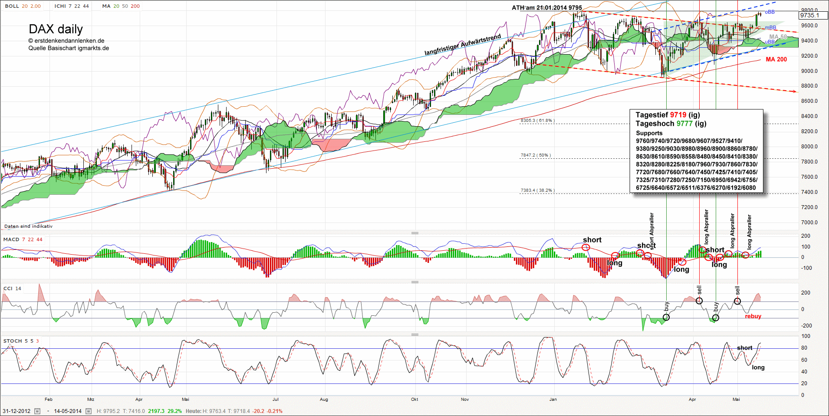Click the oBB upper Bollinger band label
The width and height of the screenshot is (829, 416).
point(770,12)
